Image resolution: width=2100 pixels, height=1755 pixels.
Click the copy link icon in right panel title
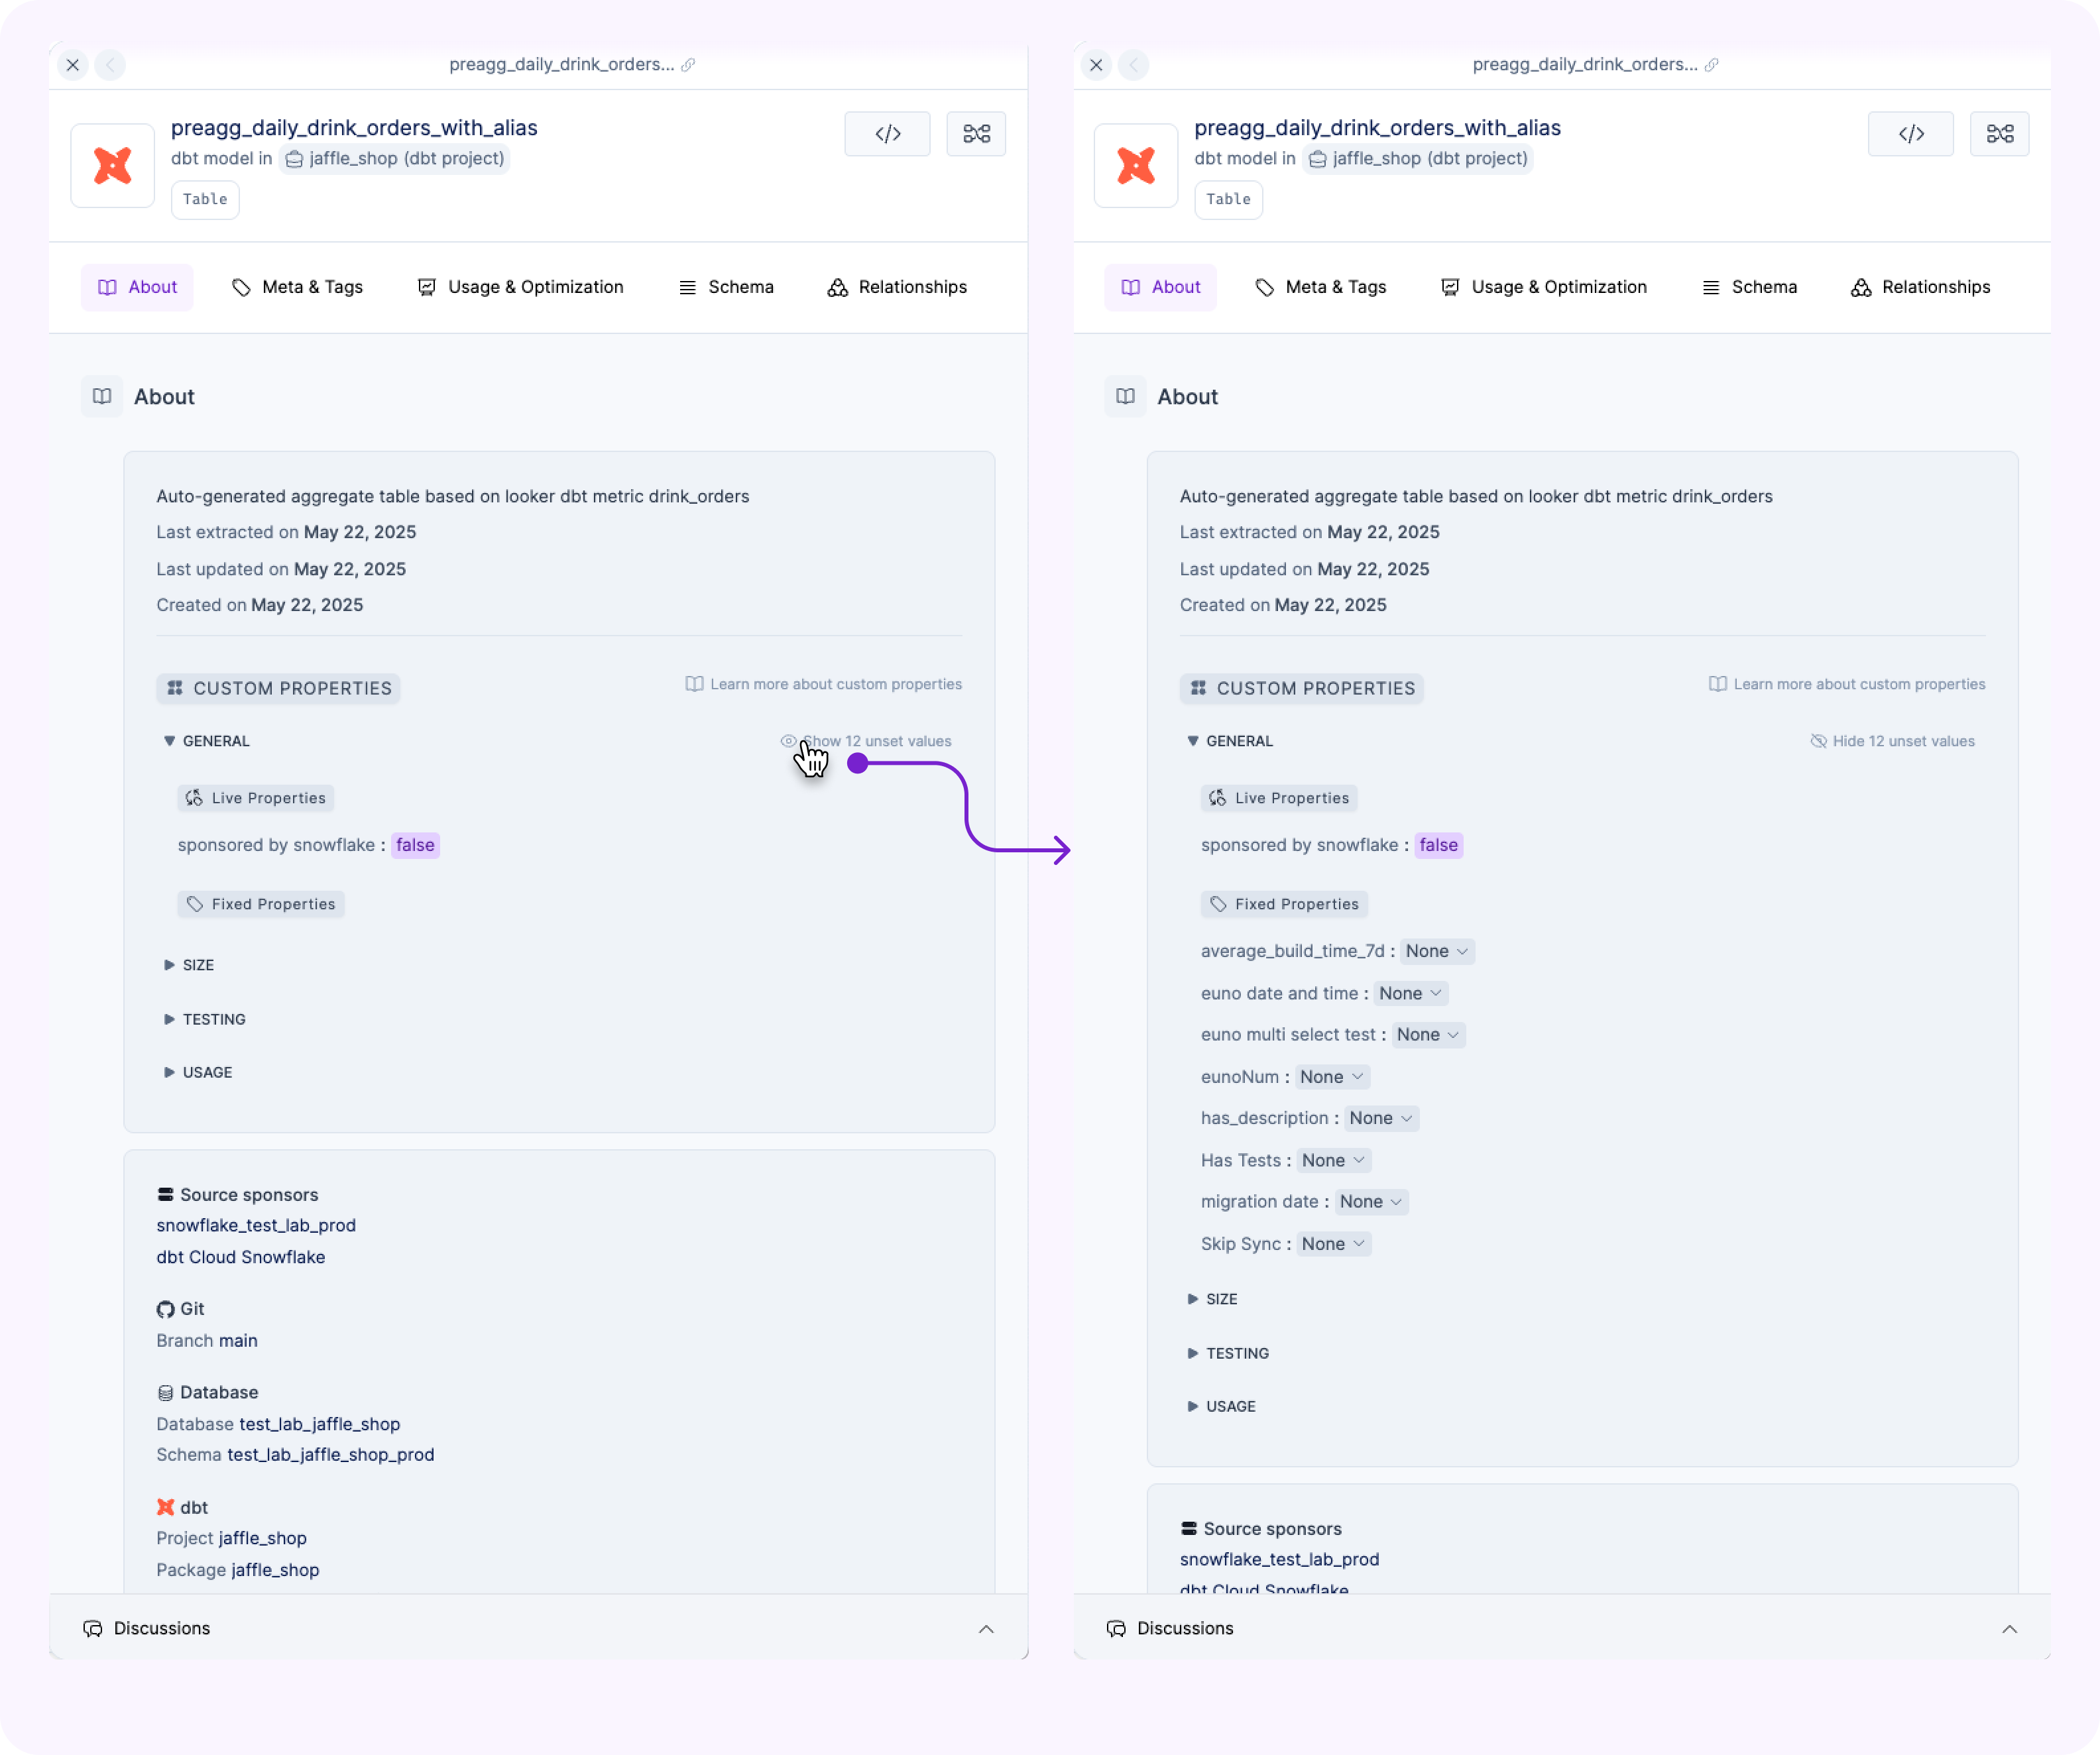click(1711, 65)
